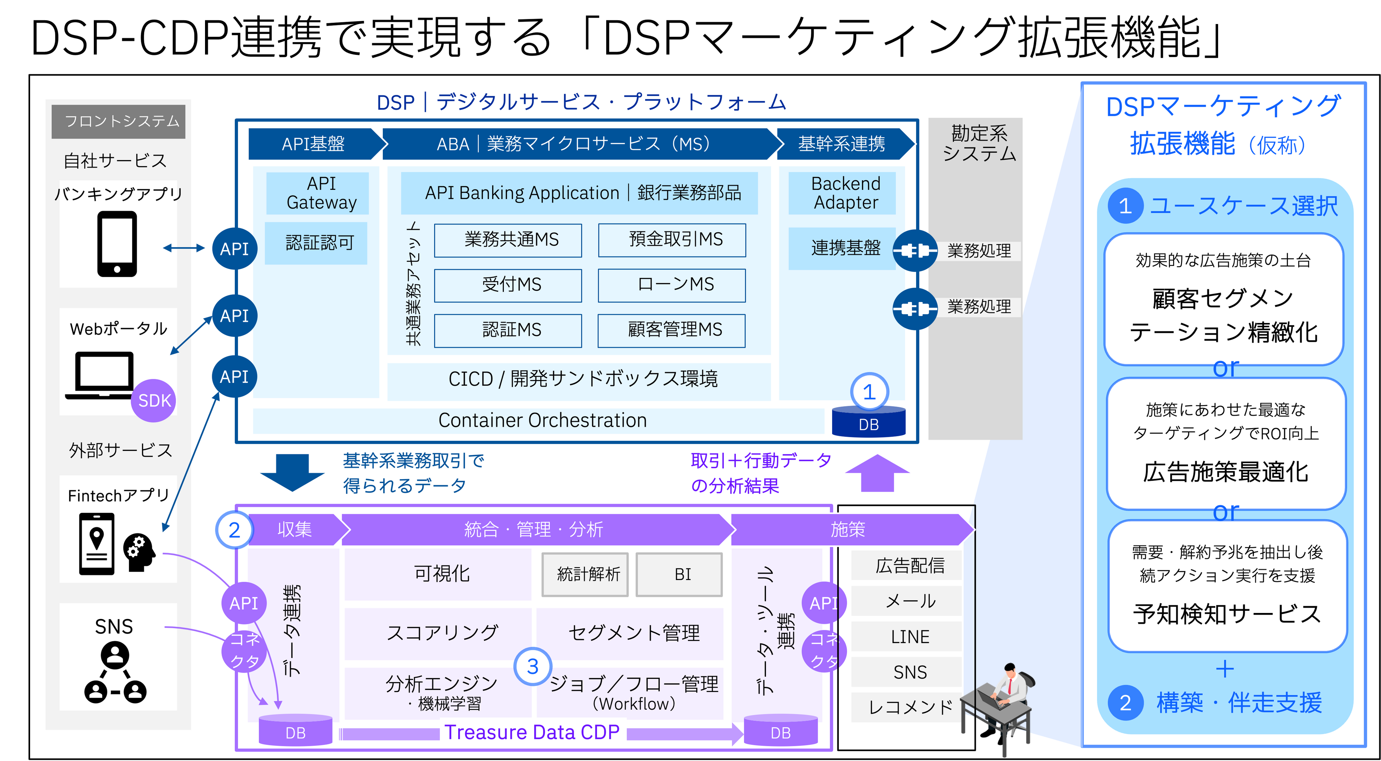The width and height of the screenshot is (1381, 761).
Task: Click the smartphone banking app icon
Action: click(117, 244)
